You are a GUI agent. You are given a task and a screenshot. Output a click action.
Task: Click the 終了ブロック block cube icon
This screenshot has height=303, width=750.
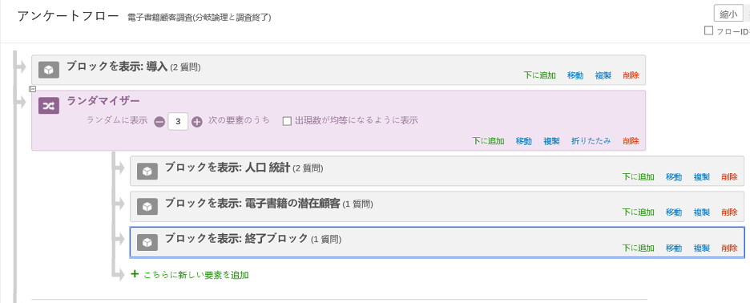147,242
